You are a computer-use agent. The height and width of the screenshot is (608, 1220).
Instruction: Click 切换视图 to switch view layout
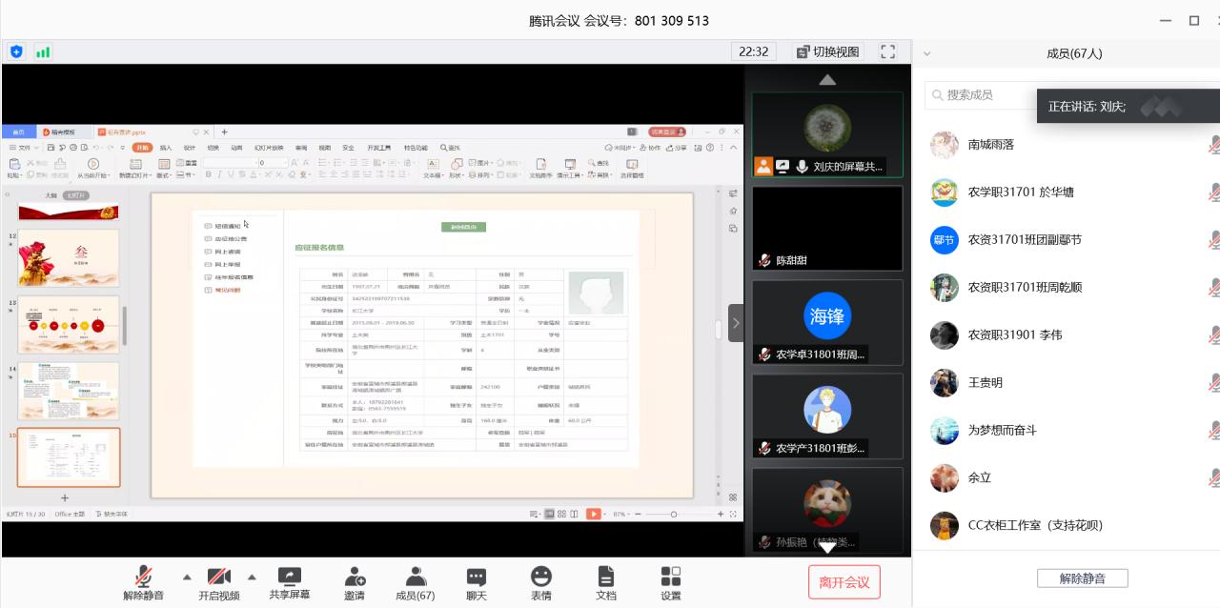[826, 51]
